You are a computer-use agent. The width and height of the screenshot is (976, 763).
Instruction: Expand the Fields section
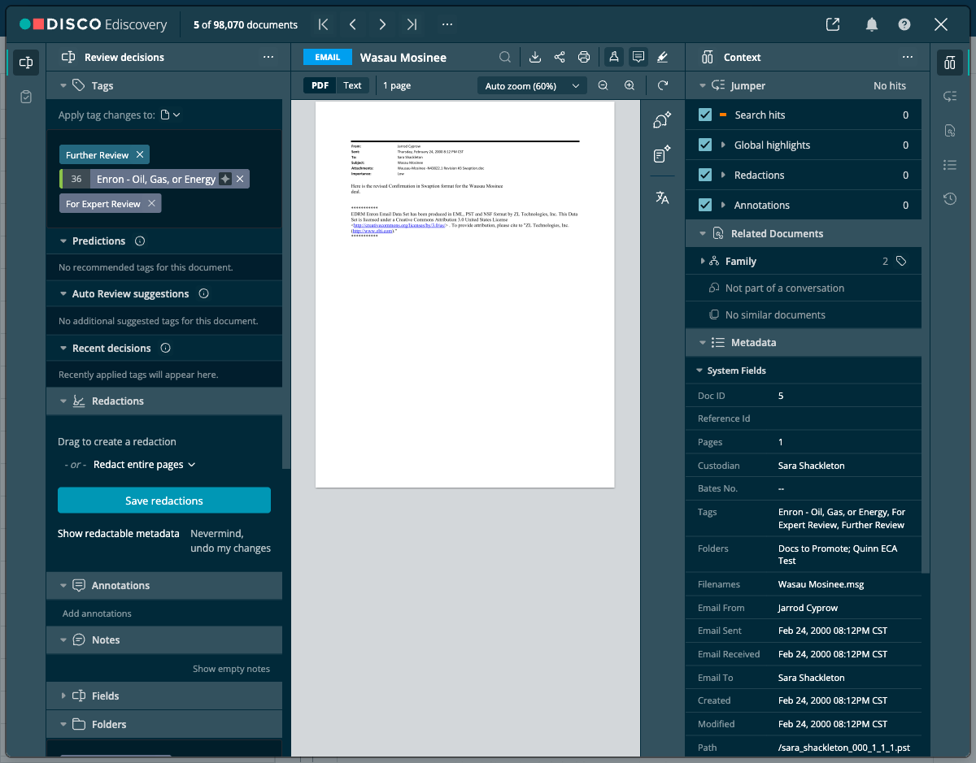[63, 696]
